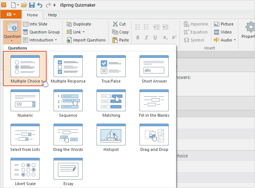Duplicate the selected question
This screenshot has height=188, width=255.
pyautogui.click(x=79, y=24)
